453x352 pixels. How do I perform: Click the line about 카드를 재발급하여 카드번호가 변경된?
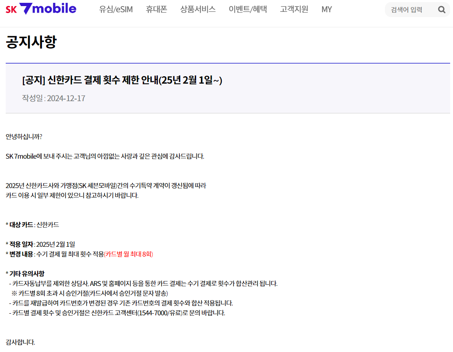click(121, 303)
